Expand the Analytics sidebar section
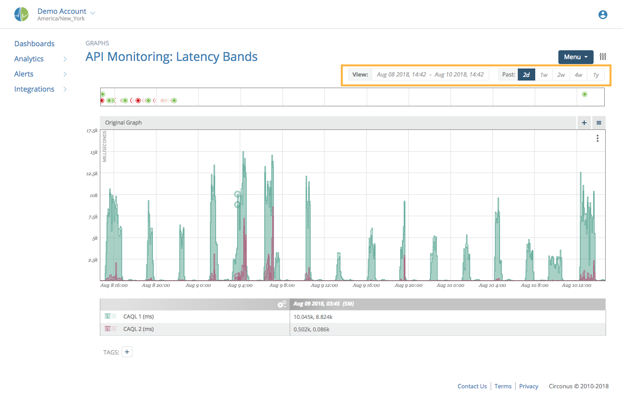 [29, 58]
